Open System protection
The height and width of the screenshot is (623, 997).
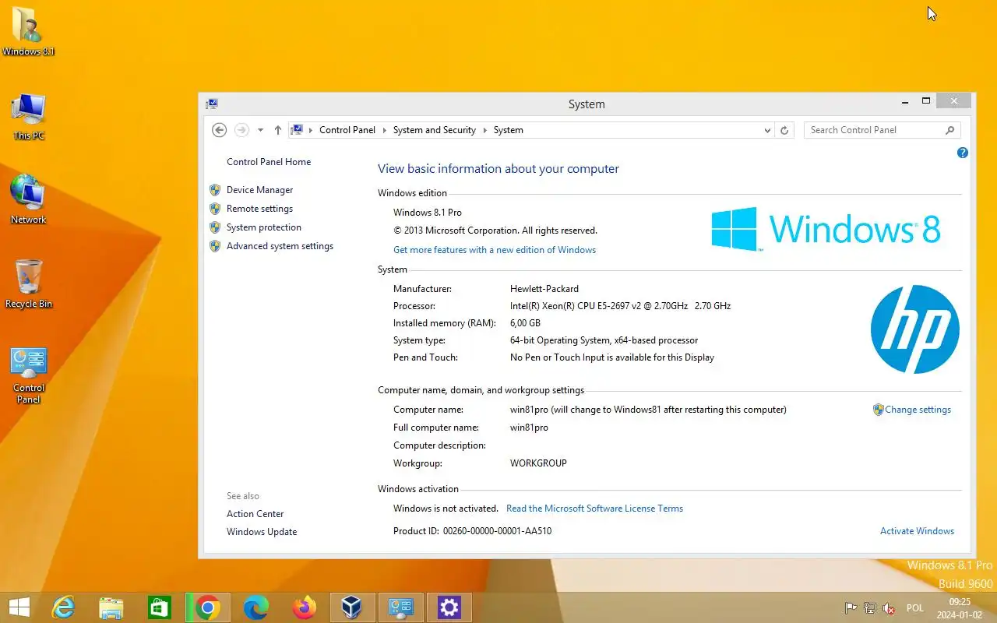tap(264, 227)
